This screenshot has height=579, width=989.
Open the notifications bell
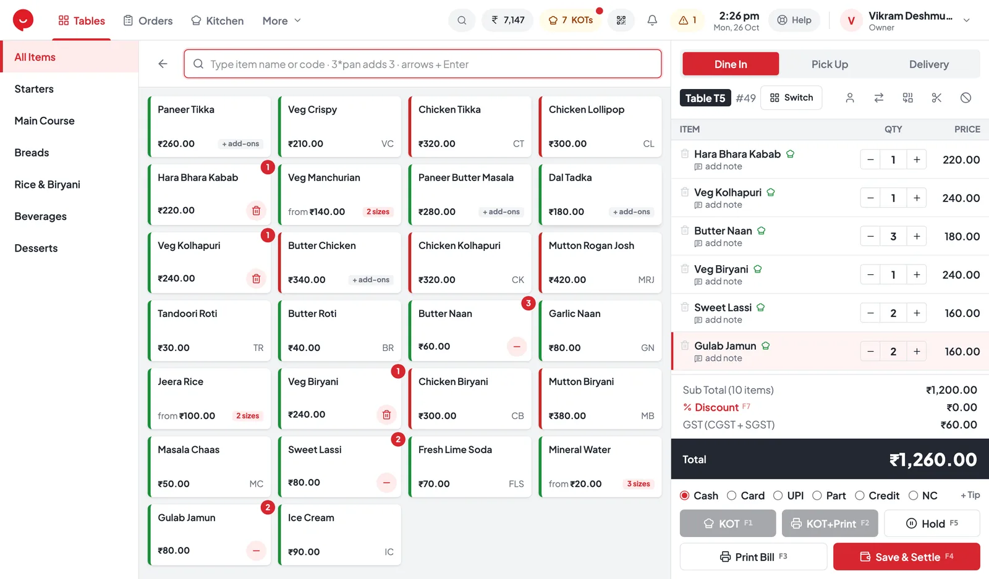tap(652, 20)
